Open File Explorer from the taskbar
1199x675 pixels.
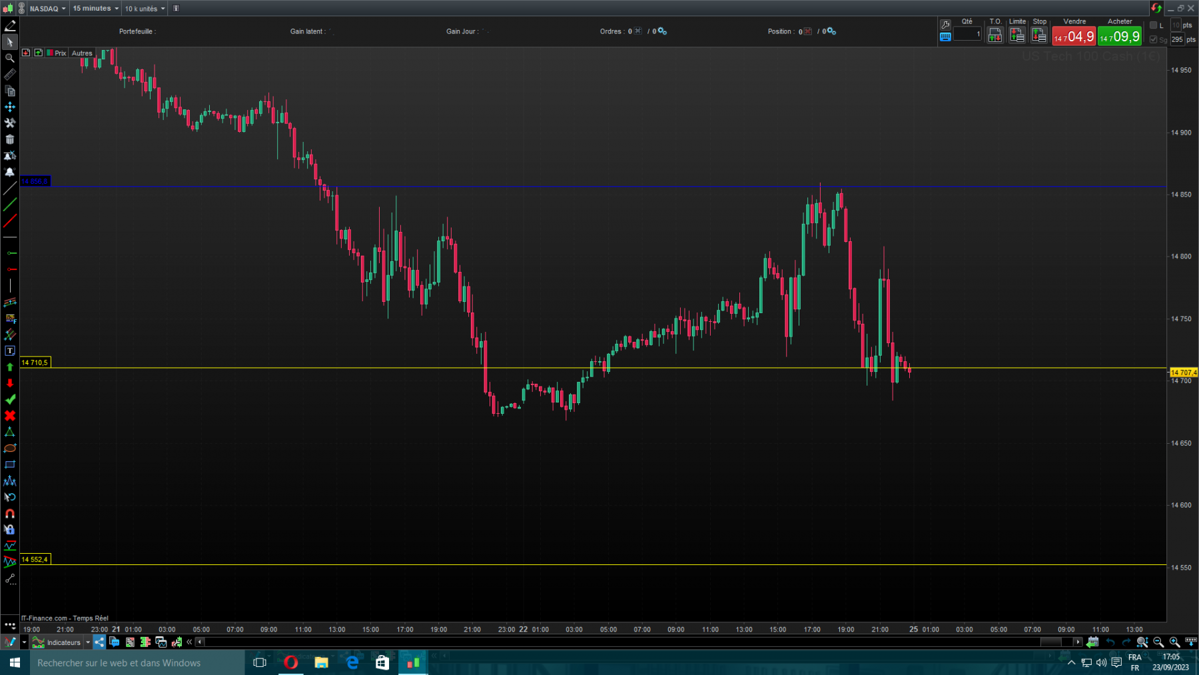coord(322,662)
